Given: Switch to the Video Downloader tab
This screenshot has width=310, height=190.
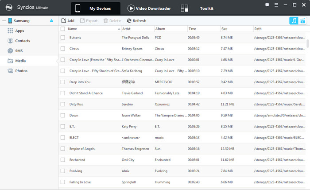Looking at the screenshot, I should pyautogui.click(x=149, y=8).
